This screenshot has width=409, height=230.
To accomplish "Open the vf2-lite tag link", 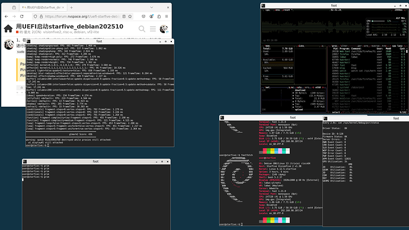I will [x=93, y=32].
